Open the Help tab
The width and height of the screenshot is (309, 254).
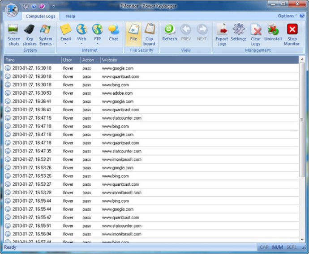[x=71, y=17]
